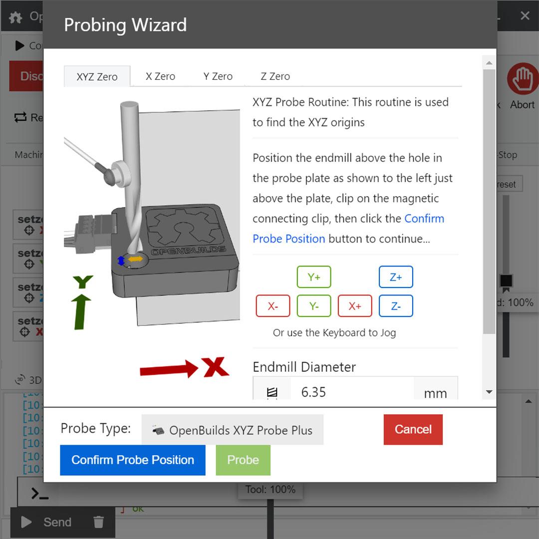Click the Tool 100% label
This screenshot has width=539, height=539.
[270, 490]
